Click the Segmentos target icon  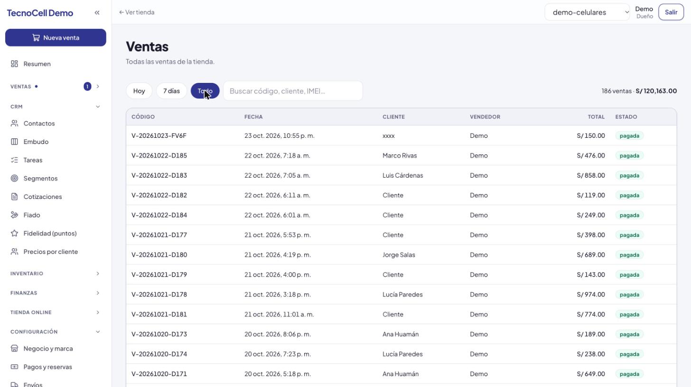(14, 179)
